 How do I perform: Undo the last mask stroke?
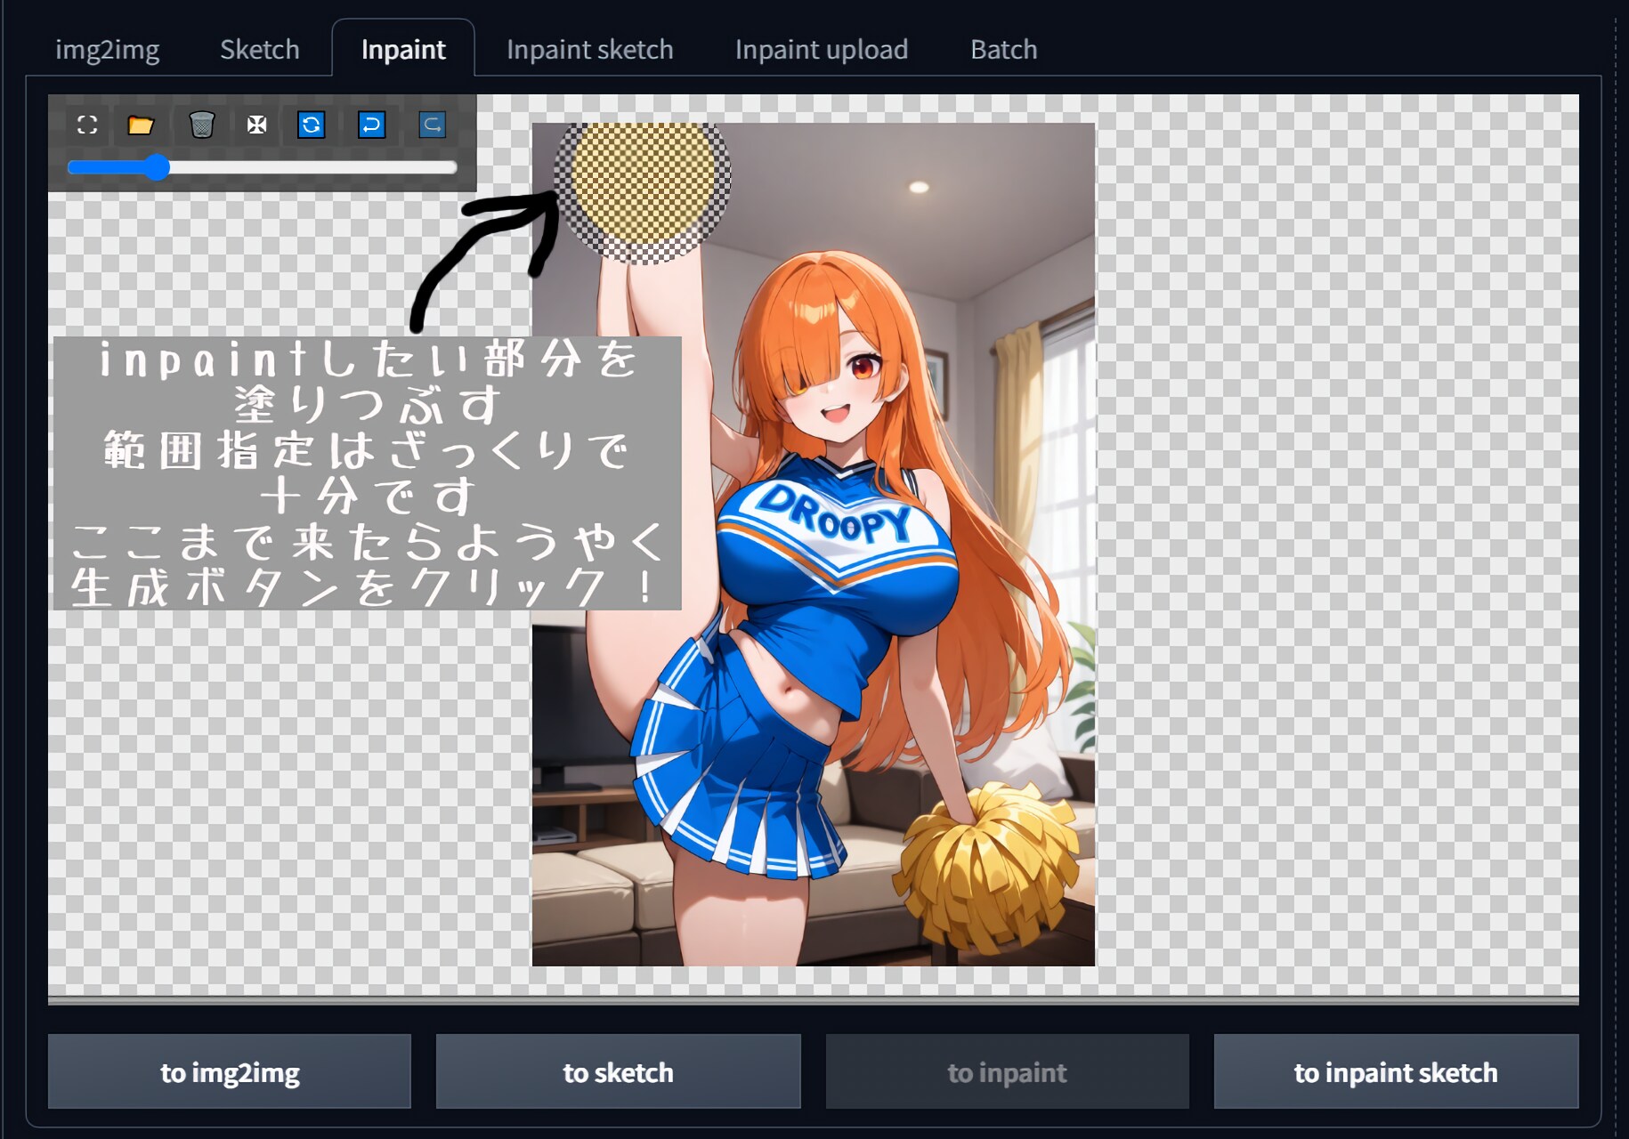[371, 125]
